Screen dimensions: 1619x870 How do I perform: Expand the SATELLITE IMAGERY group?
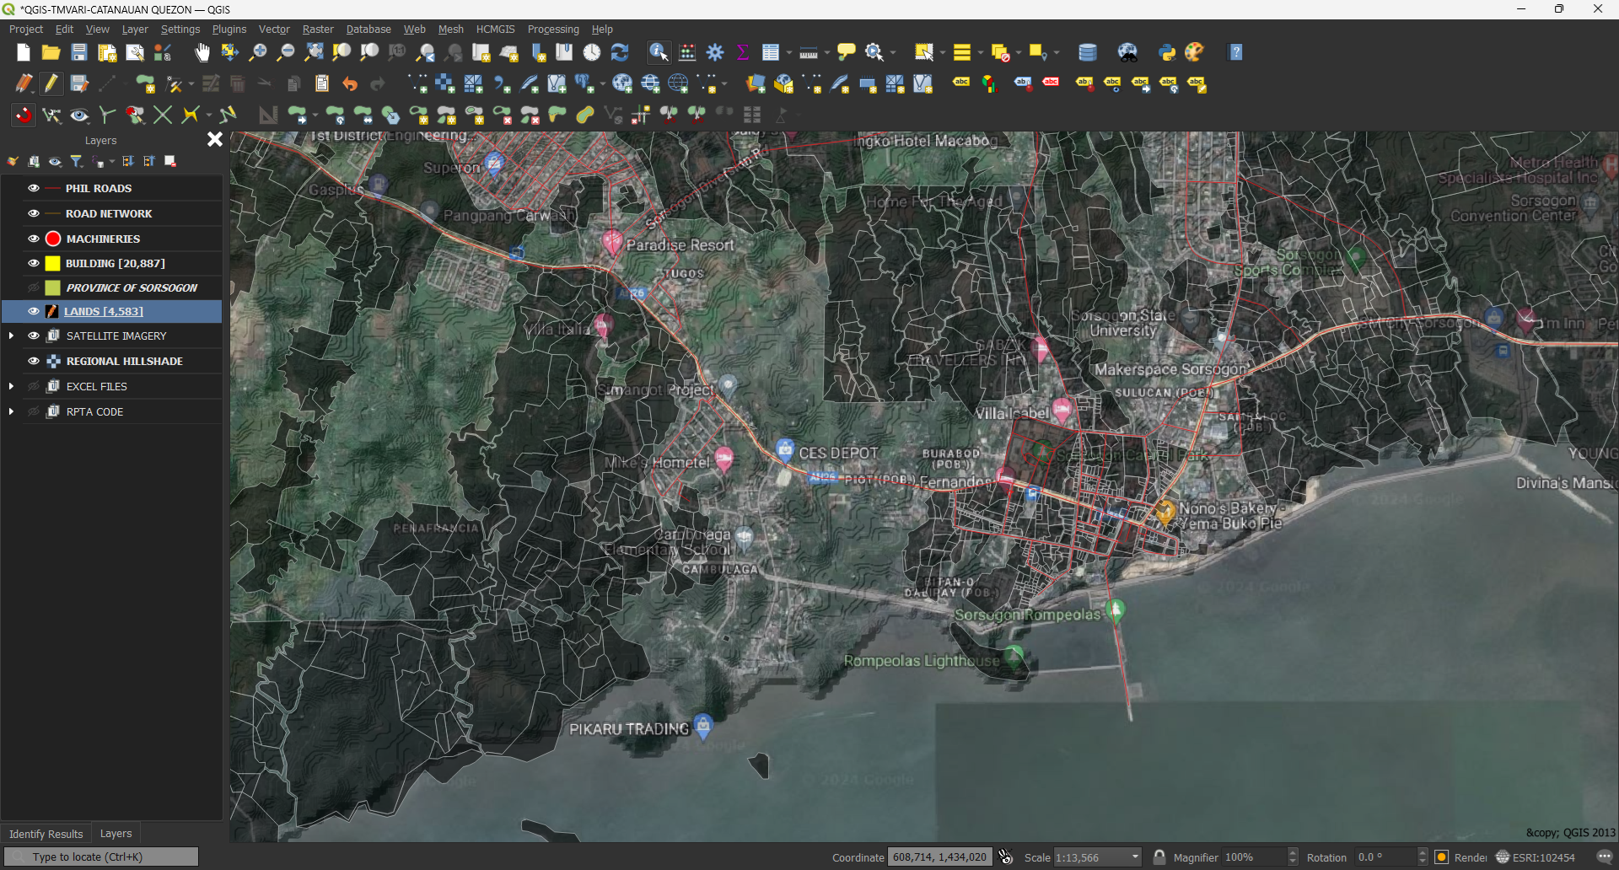click(11, 336)
